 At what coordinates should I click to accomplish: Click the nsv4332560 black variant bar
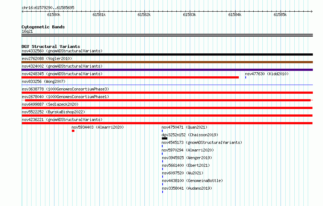(x=167, y=54)
